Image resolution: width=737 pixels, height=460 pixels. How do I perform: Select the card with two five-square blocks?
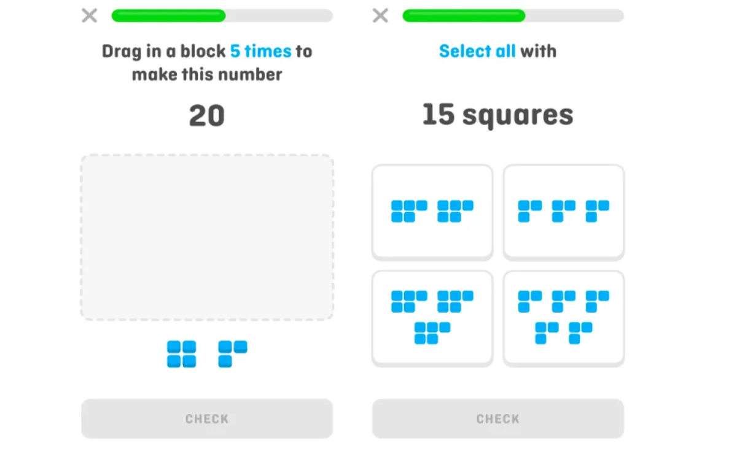tap(432, 212)
